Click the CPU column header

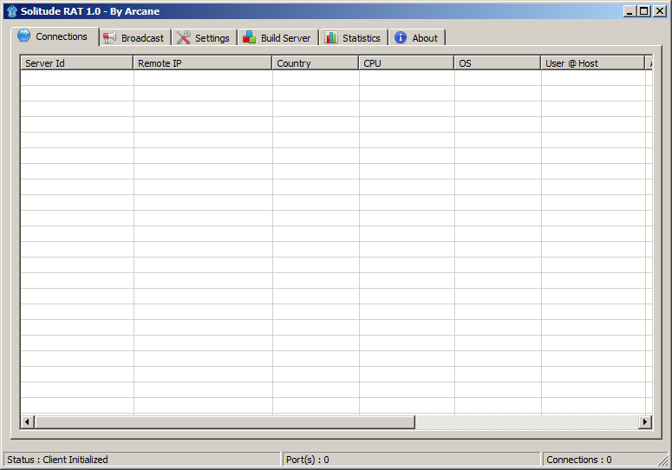pos(406,63)
